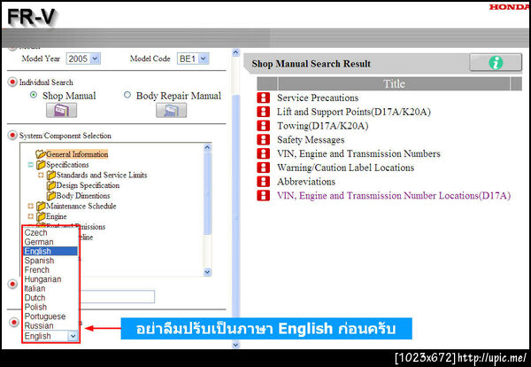Viewport: 531px width, 367px height.
Task: Select the Body Repair Manual radio button
Action: (127, 95)
